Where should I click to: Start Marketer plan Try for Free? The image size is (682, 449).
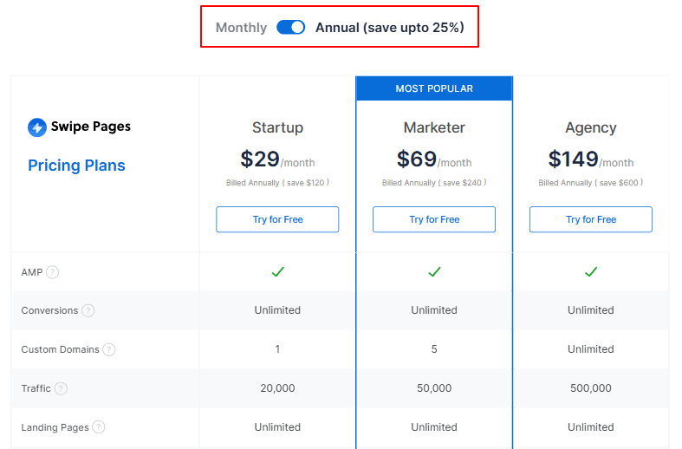434,219
